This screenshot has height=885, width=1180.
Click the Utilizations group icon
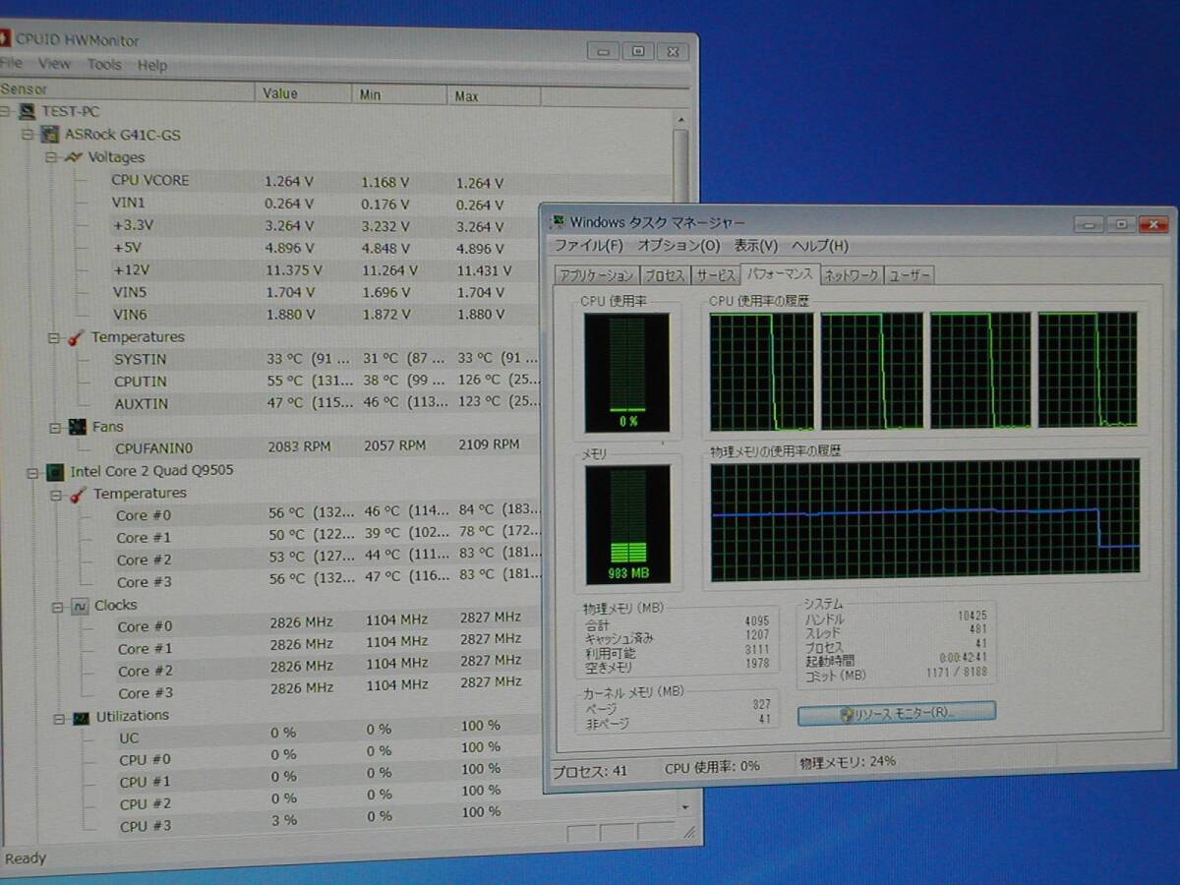[82, 718]
